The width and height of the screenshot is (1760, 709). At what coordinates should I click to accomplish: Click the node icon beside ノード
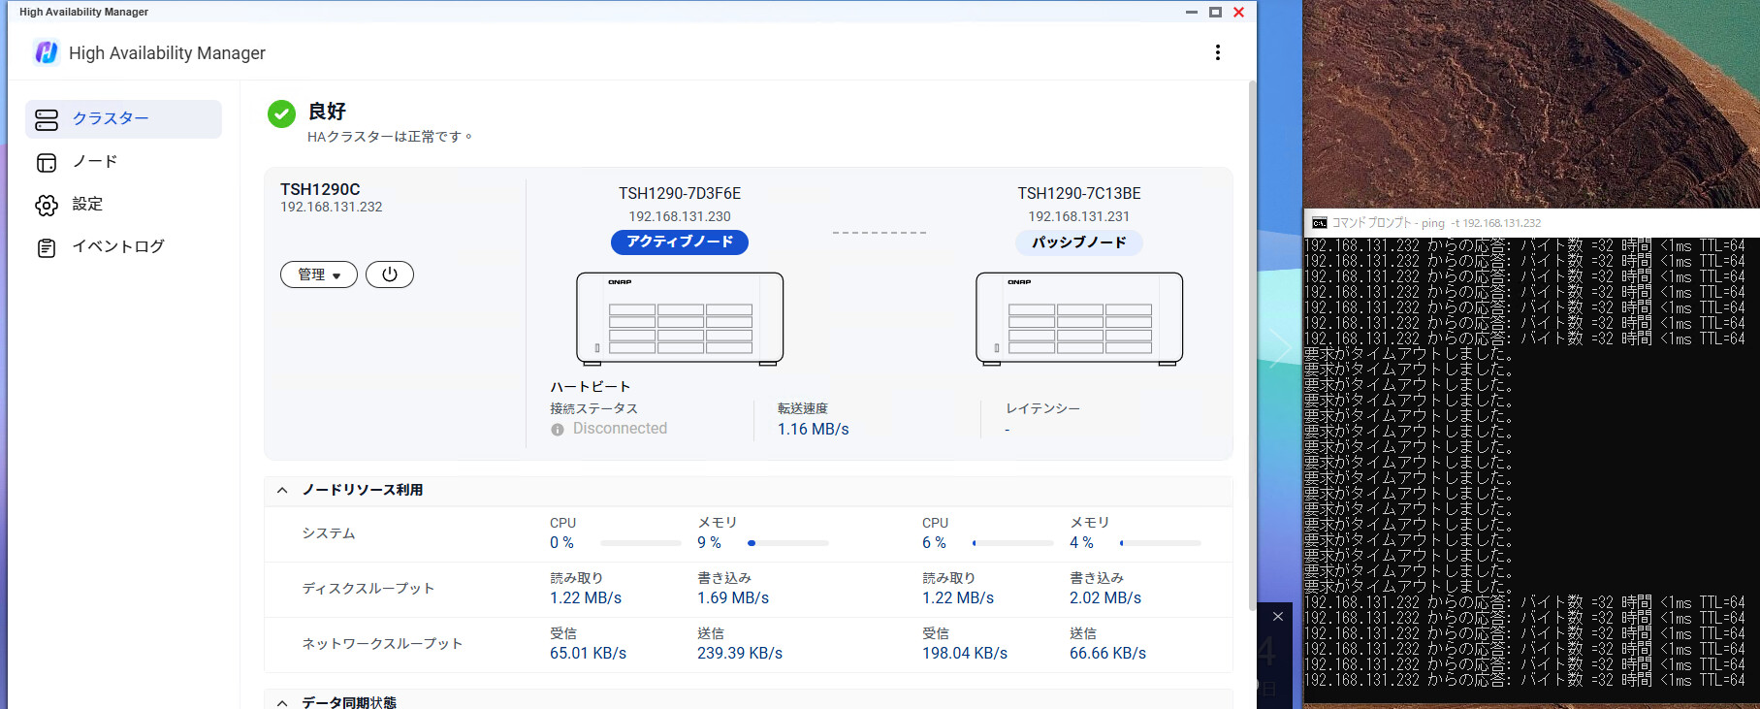[x=47, y=163]
